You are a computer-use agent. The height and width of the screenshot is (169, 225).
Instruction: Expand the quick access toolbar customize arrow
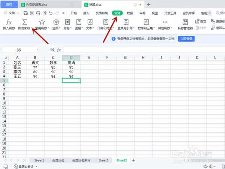(x=63, y=13)
